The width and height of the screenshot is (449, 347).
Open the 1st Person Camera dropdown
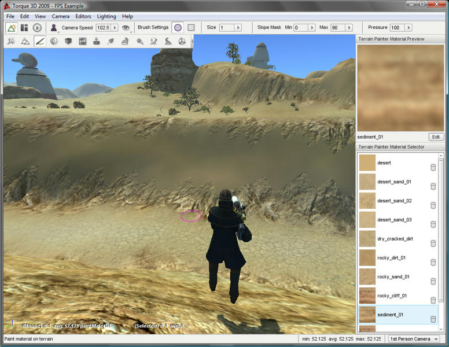(413, 339)
